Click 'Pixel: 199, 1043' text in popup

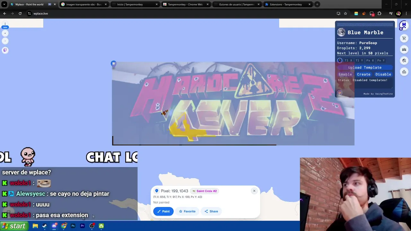tap(174, 191)
